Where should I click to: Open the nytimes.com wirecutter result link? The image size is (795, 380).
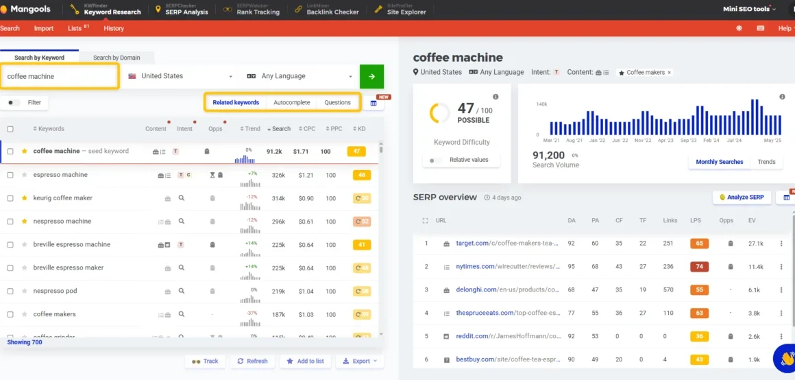pyautogui.click(x=508, y=267)
